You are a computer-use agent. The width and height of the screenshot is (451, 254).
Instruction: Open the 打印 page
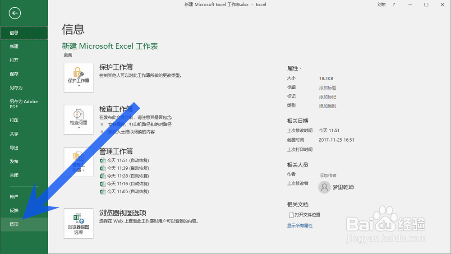point(24,120)
